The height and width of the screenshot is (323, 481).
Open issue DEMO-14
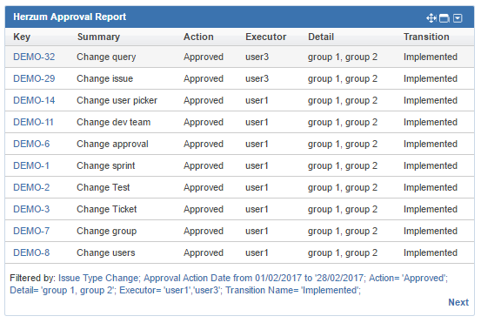34,100
